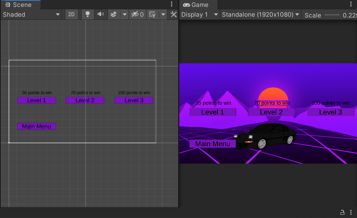Select Main Menu button in Scene view
The width and height of the screenshot is (357, 218).
click(37, 126)
